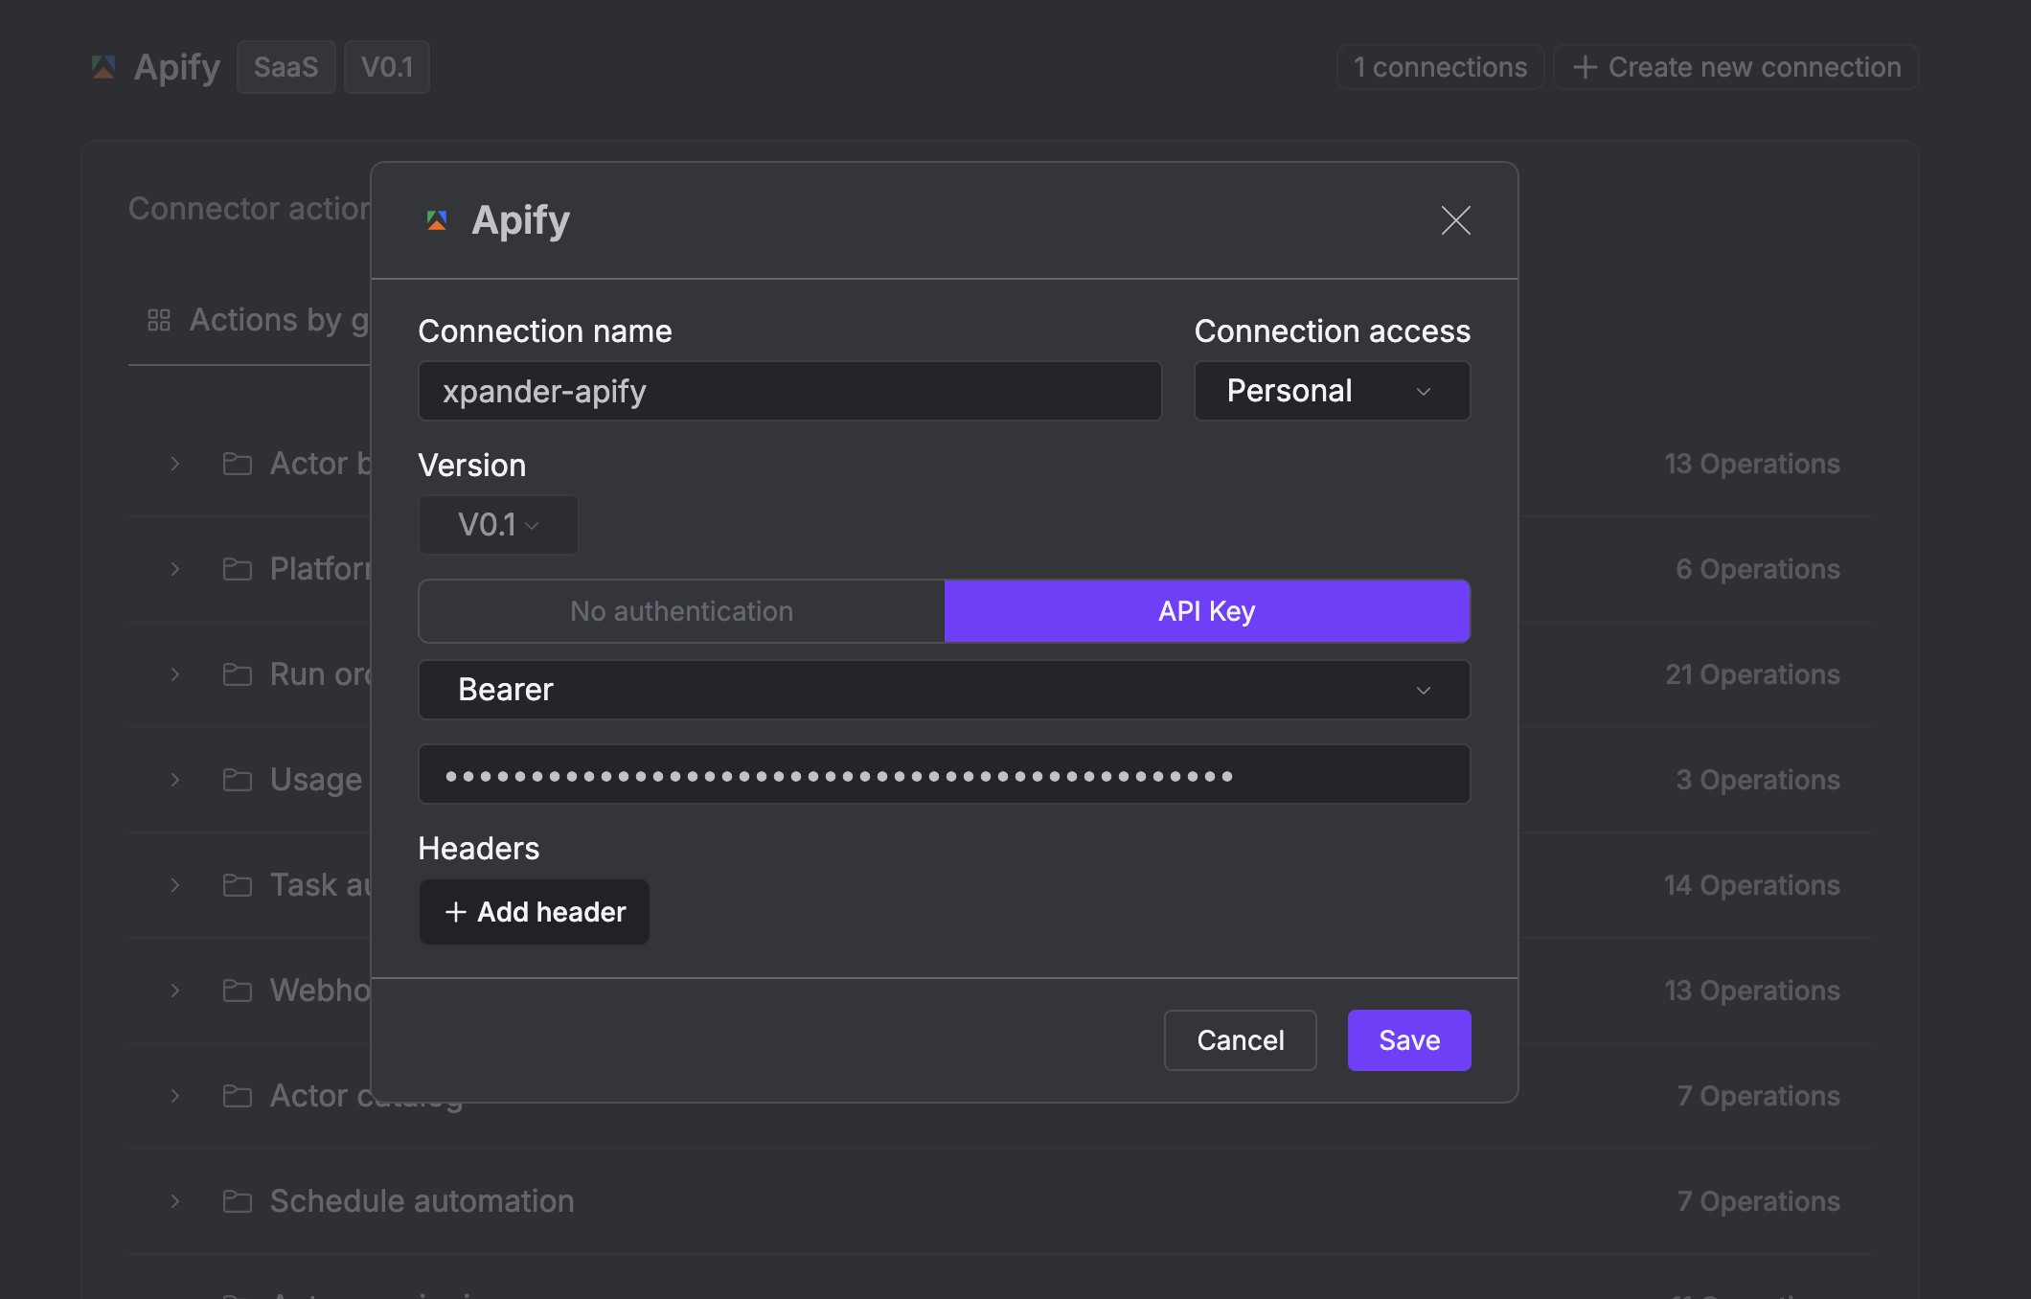Click the Connection name input field
Image resolution: width=2031 pixels, height=1299 pixels.
789,391
